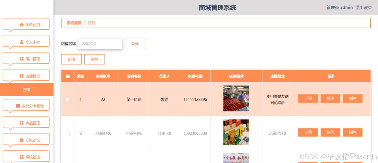Click the 店铺地址 column header
Viewport: 378px width, 163px height.
277,76
